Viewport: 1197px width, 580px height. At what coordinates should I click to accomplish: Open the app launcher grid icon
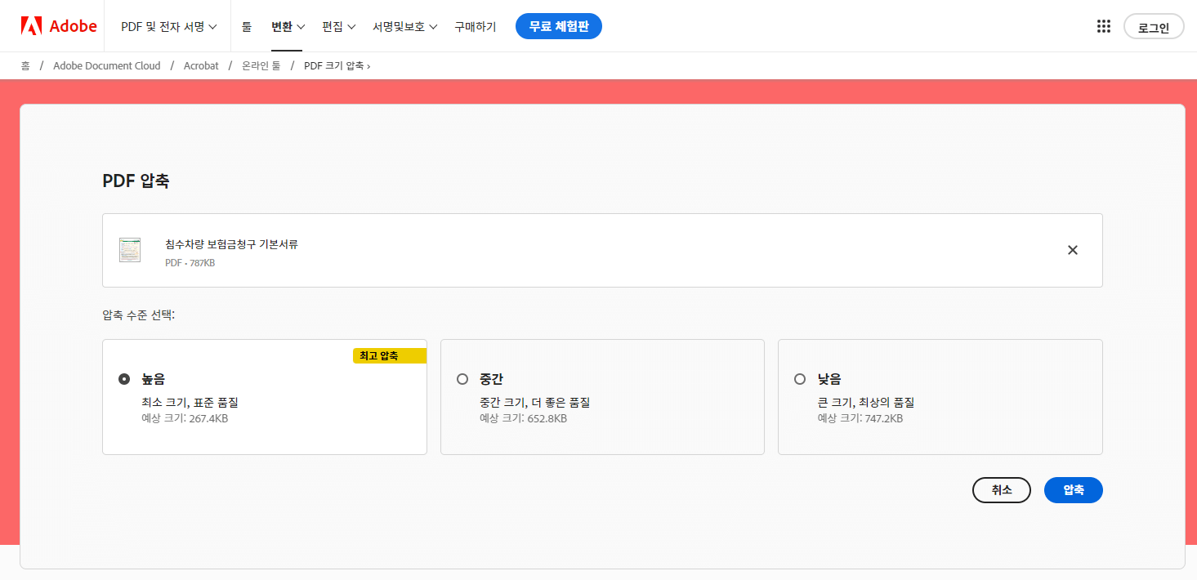(1103, 25)
